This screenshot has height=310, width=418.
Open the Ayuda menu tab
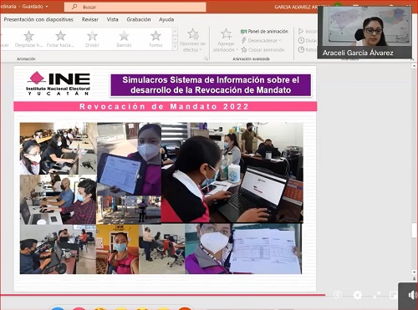point(166,19)
